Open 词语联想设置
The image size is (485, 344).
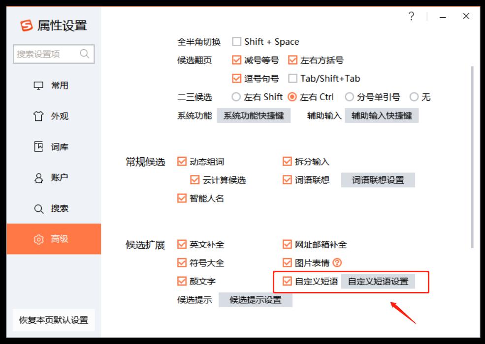[x=377, y=180]
